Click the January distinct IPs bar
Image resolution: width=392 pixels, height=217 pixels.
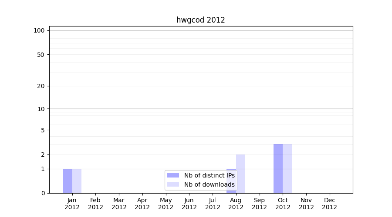pos(68,181)
